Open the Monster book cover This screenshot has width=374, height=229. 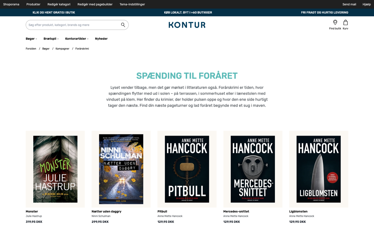tap(55, 169)
